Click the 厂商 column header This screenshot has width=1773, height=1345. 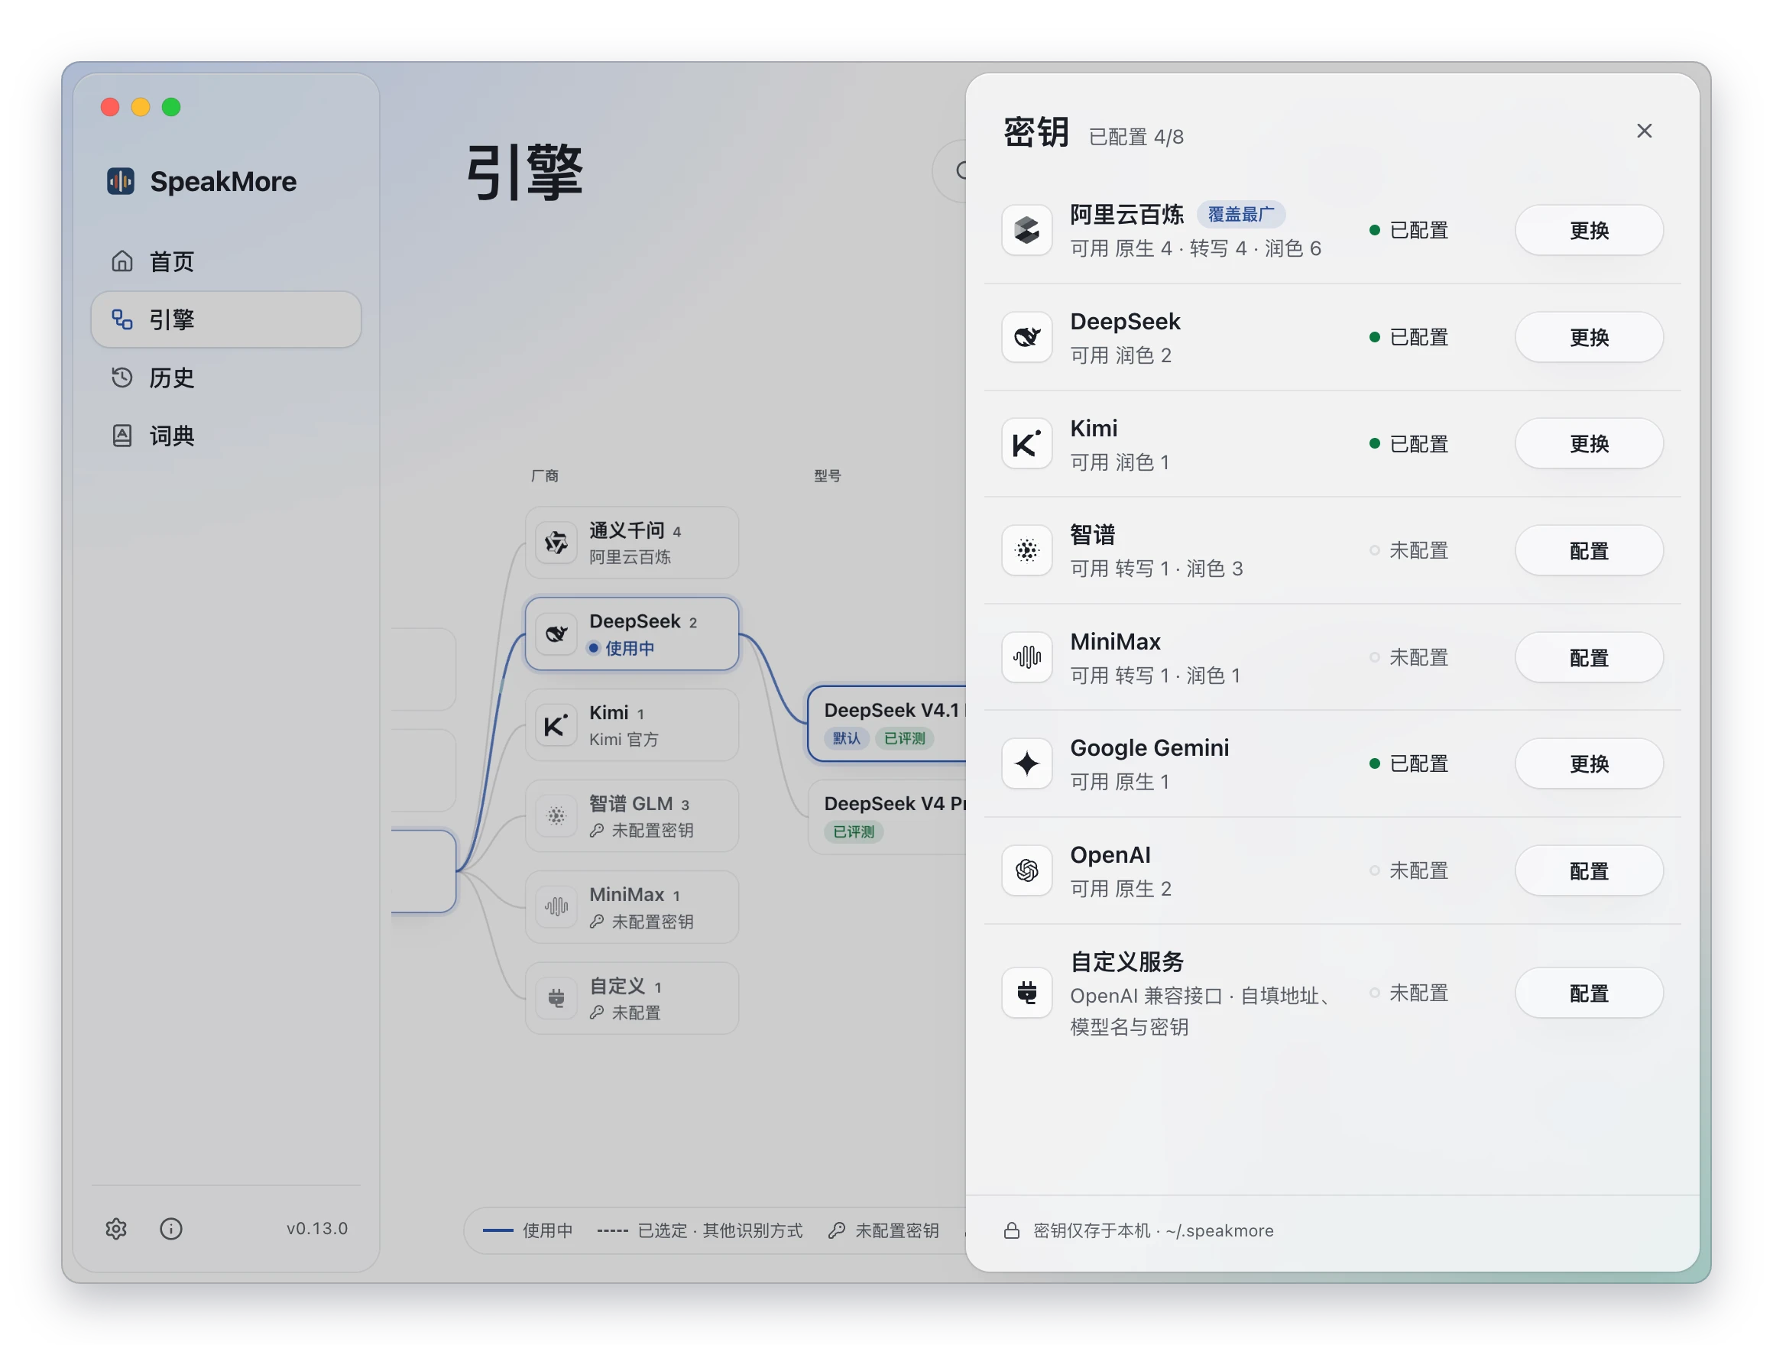pos(545,475)
